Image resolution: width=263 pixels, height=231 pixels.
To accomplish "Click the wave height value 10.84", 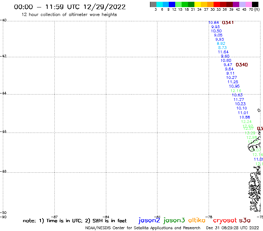I will coord(214,23).
